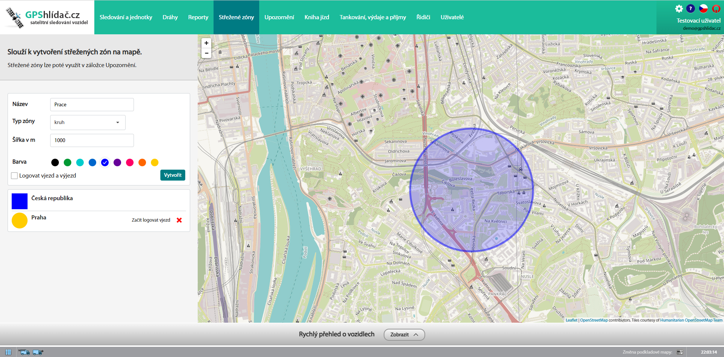
Task: Select the Střežené zóny tab
Action: [x=236, y=17]
